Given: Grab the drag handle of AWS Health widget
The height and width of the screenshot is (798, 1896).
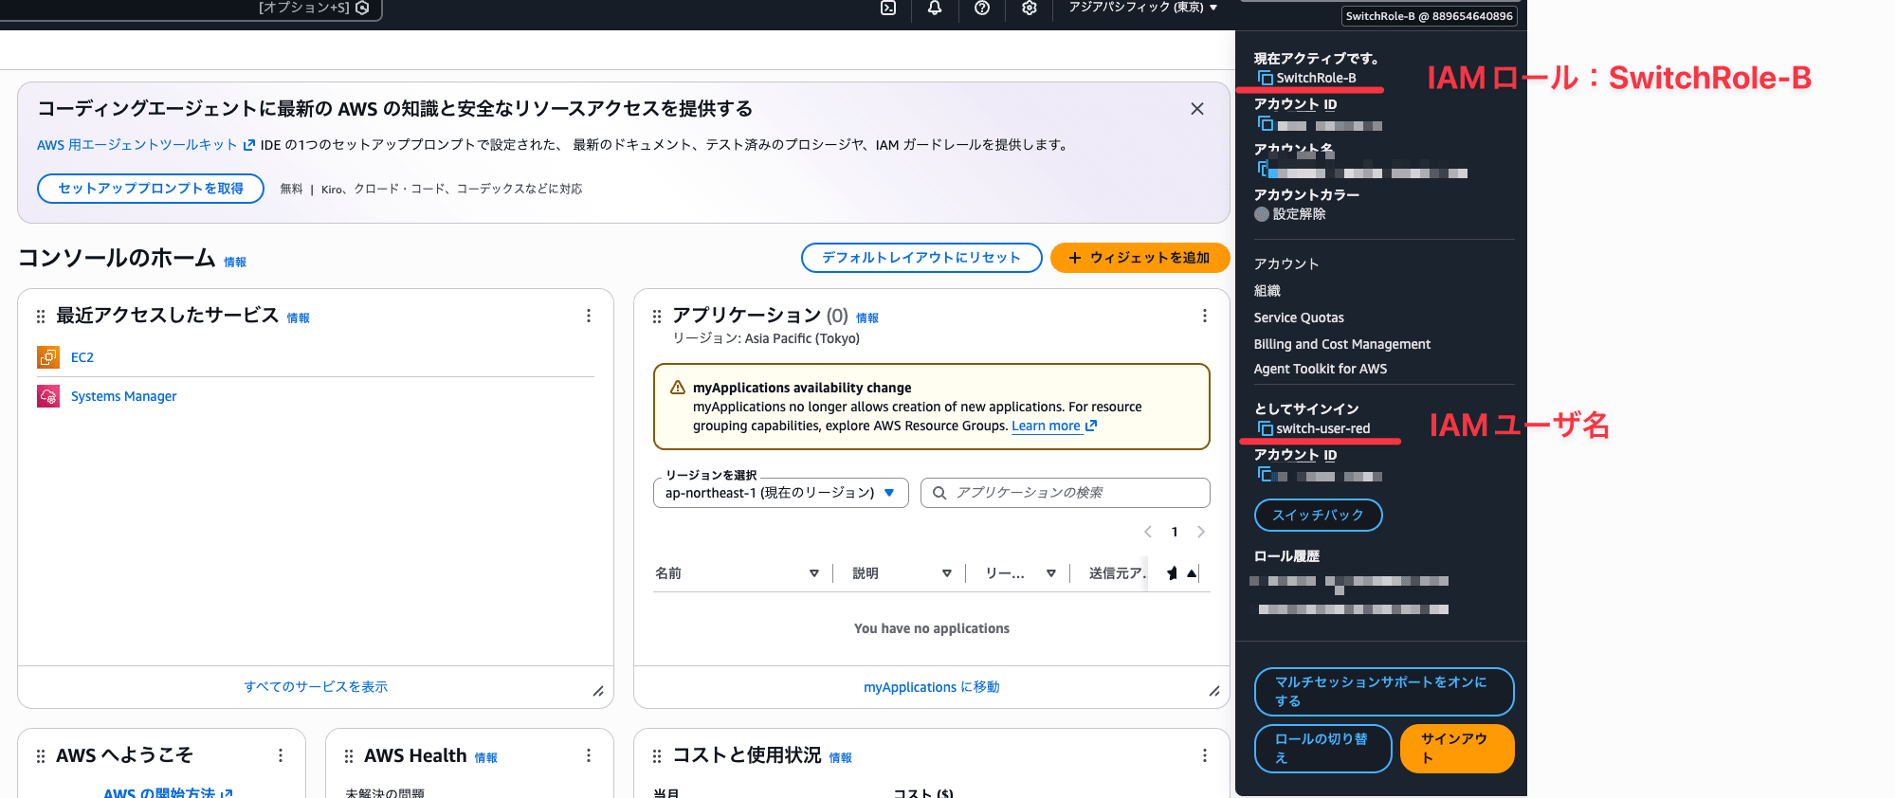Looking at the screenshot, I should coord(349,756).
